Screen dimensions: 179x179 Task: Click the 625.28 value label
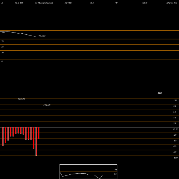click(21, 99)
